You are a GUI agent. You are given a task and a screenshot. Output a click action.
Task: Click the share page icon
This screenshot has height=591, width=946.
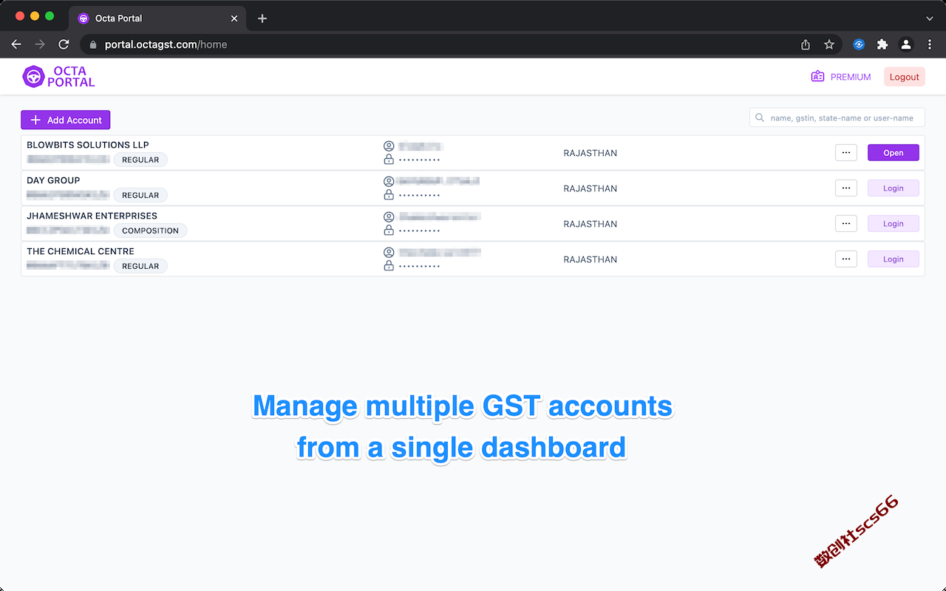(806, 44)
